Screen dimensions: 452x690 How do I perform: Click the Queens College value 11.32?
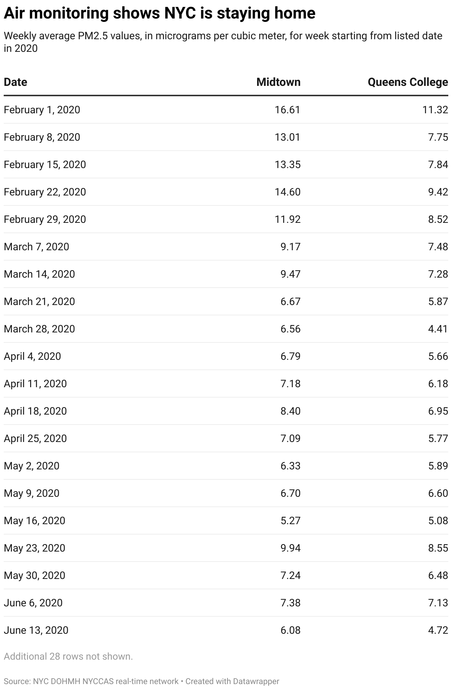[x=435, y=110]
